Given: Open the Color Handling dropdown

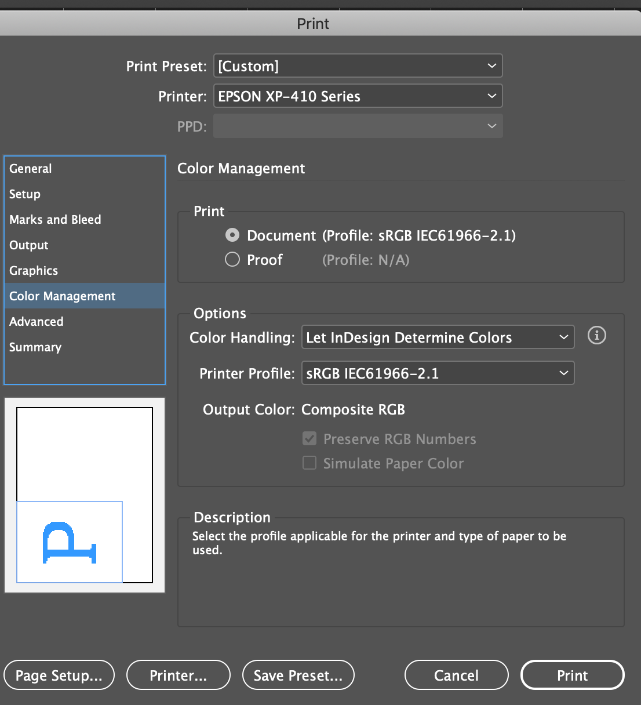Looking at the screenshot, I should 437,337.
